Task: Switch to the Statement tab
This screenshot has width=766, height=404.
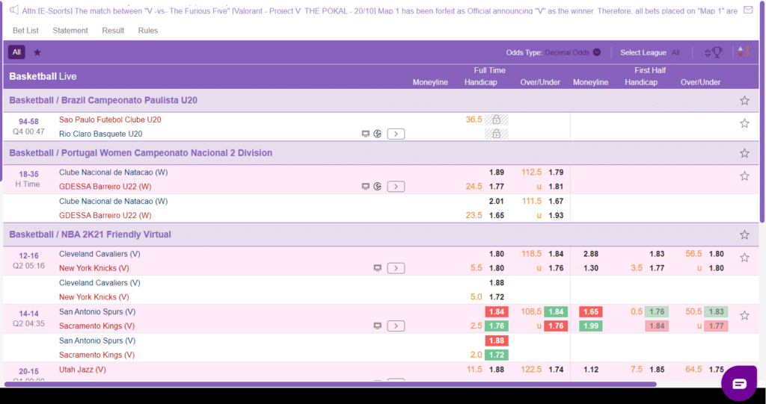Action: click(x=70, y=31)
